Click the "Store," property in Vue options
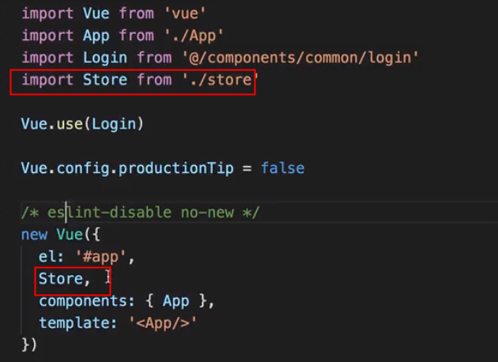Image resolution: width=498 pixels, height=362 pixels. [65, 279]
